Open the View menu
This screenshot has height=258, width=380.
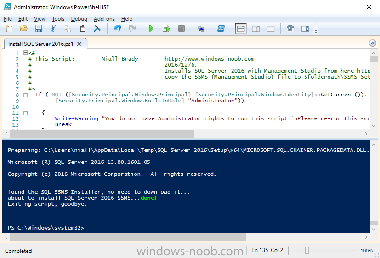coord(40,19)
